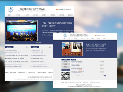Open footer link 国家知识产权局 on left page
Image resolution: width=123 pixels, height=92 pixels.
coord(13,73)
